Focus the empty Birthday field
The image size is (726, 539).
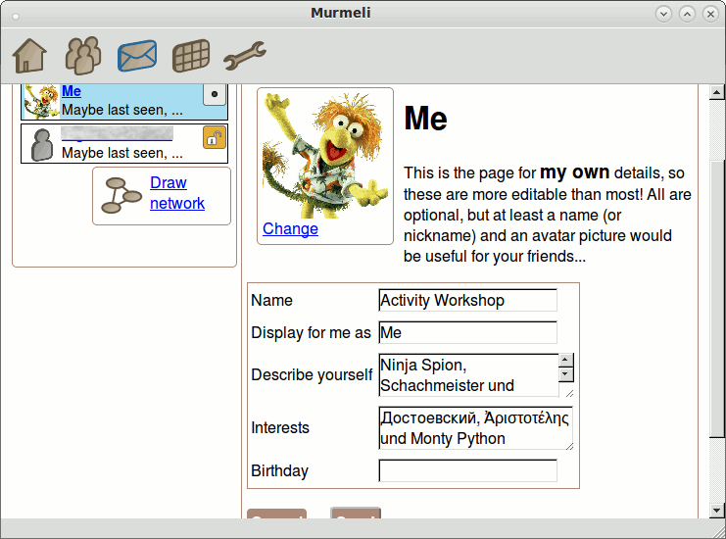tap(467, 470)
